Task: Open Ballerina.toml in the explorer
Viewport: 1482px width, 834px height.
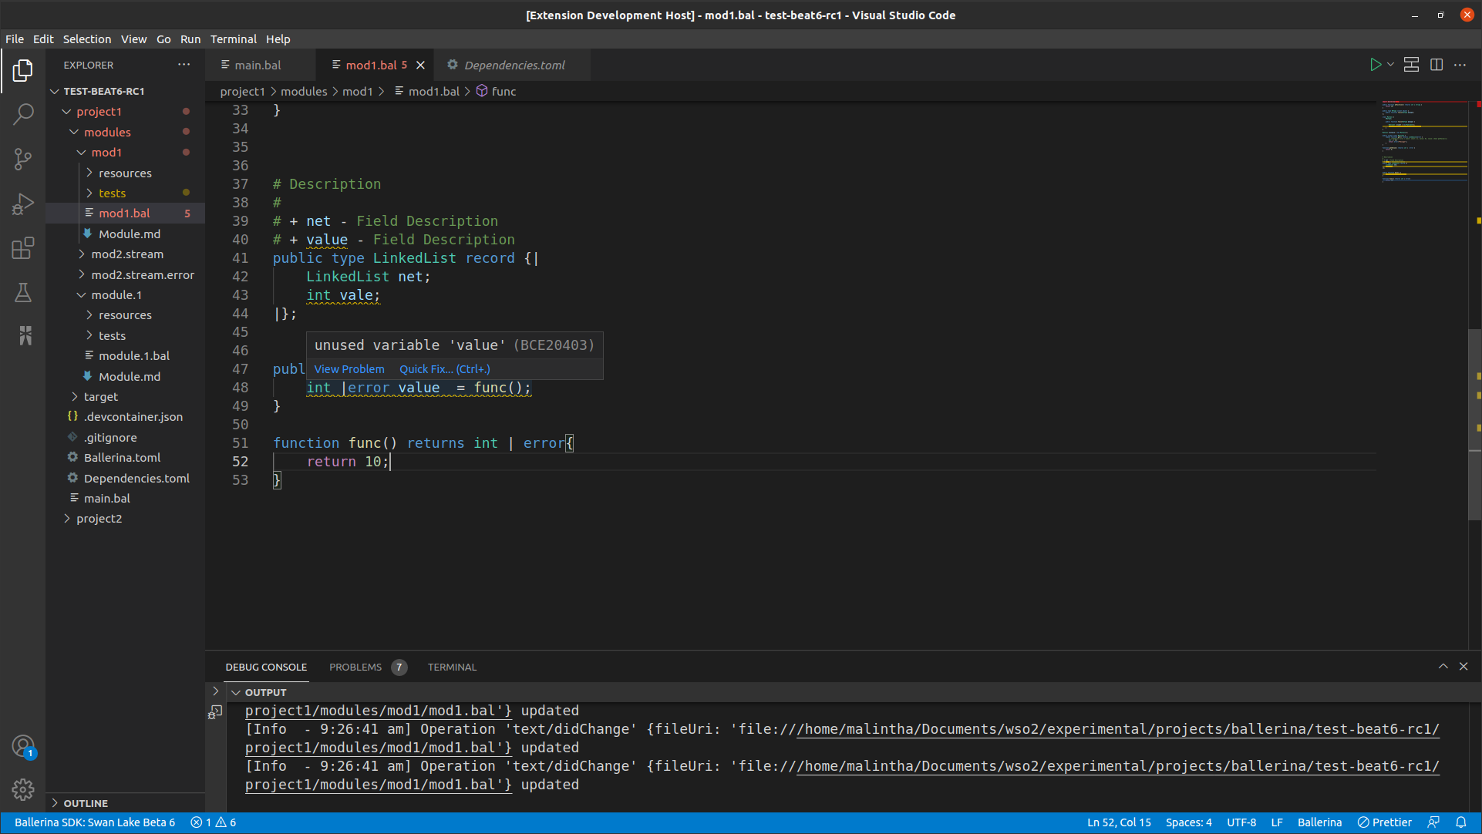Action: click(122, 458)
